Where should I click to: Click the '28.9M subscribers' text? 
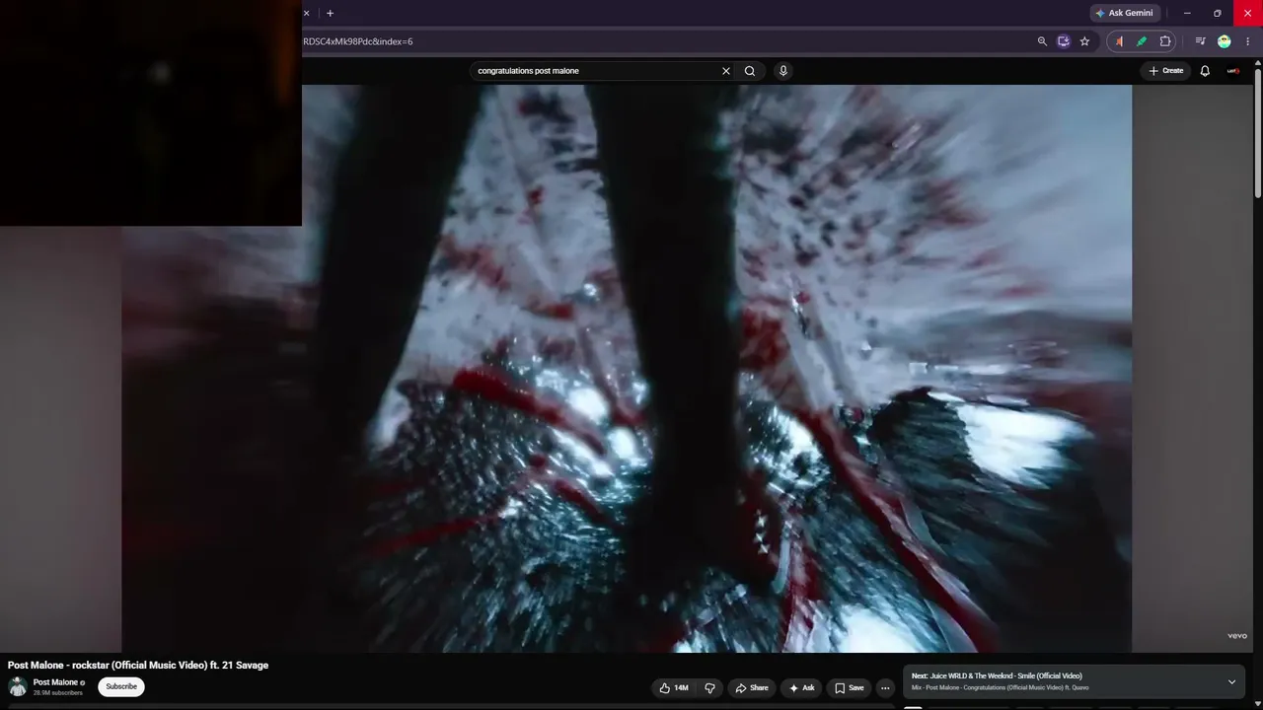pyautogui.click(x=58, y=693)
